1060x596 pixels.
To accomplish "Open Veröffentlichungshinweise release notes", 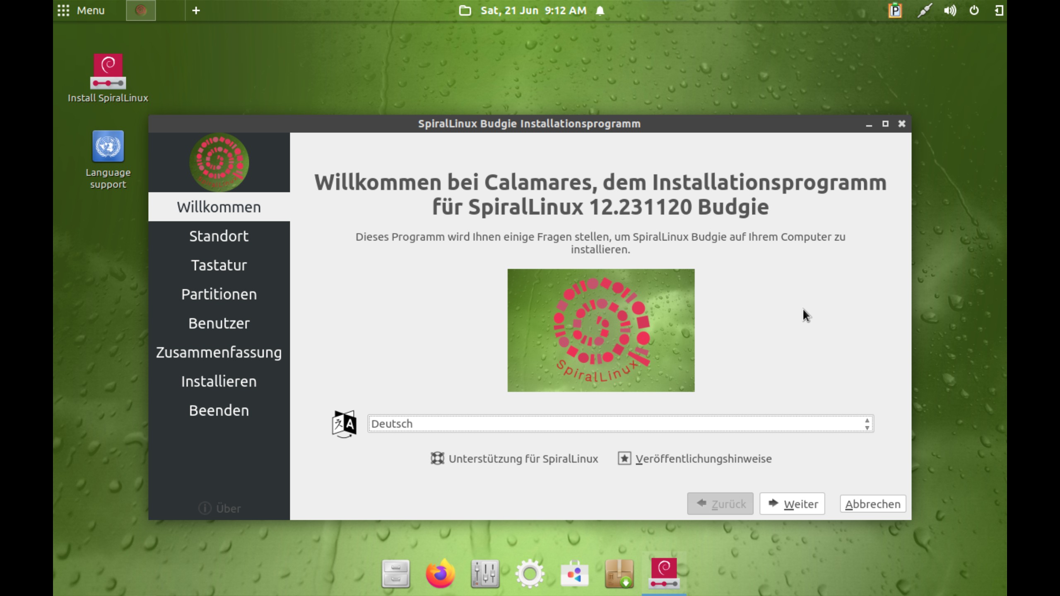I will pyautogui.click(x=695, y=459).
